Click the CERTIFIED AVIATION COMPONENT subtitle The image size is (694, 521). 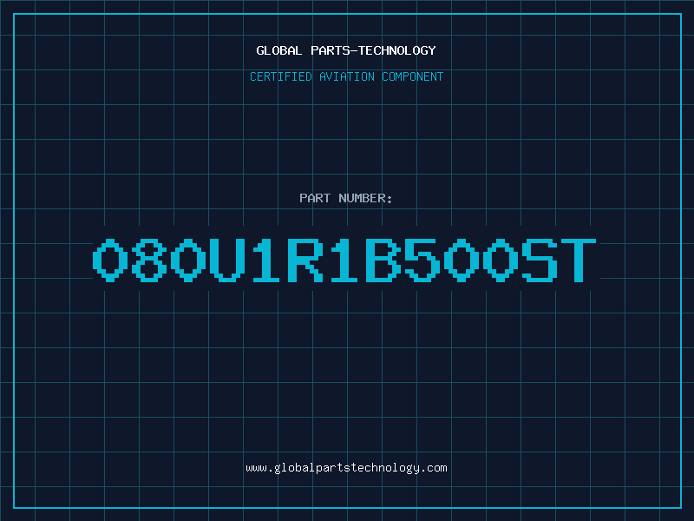tap(346, 76)
